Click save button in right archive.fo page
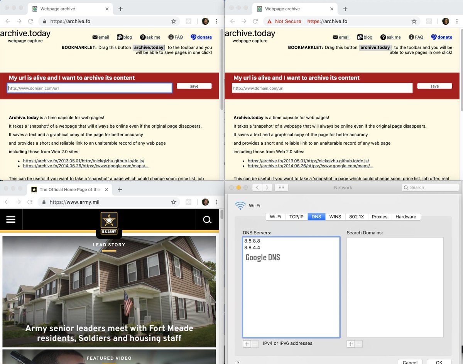 point(434,86)
